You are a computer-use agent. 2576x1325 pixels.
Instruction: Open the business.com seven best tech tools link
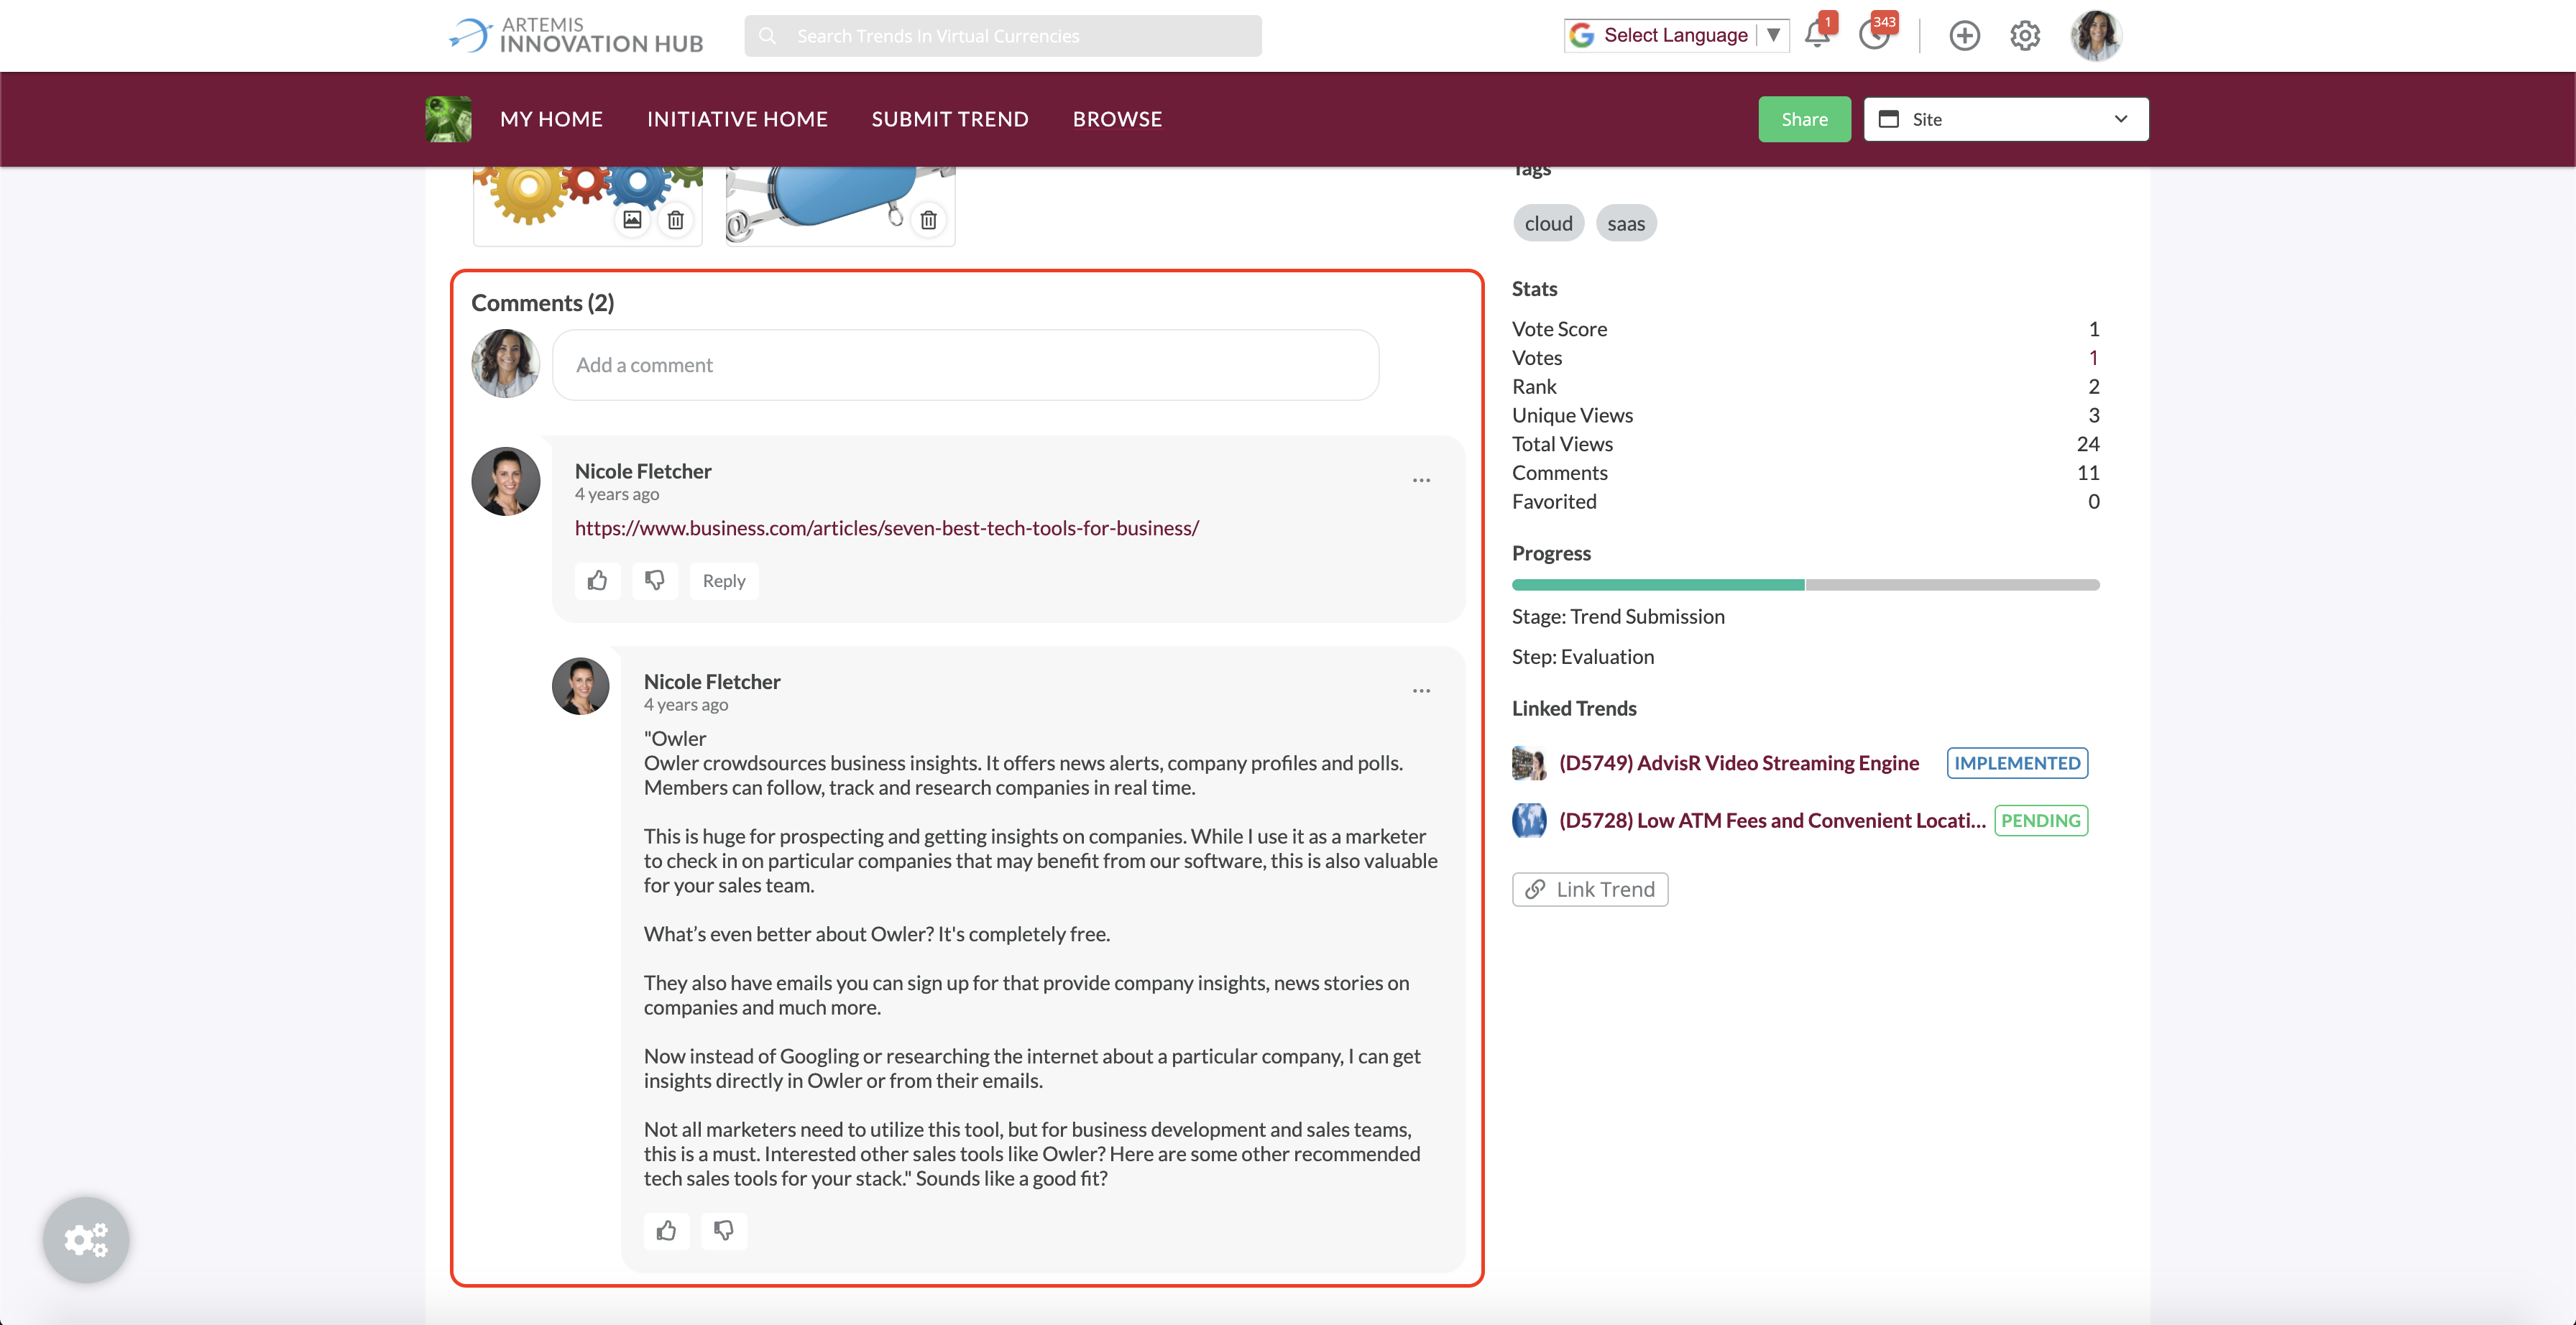(x=886, y=528)
